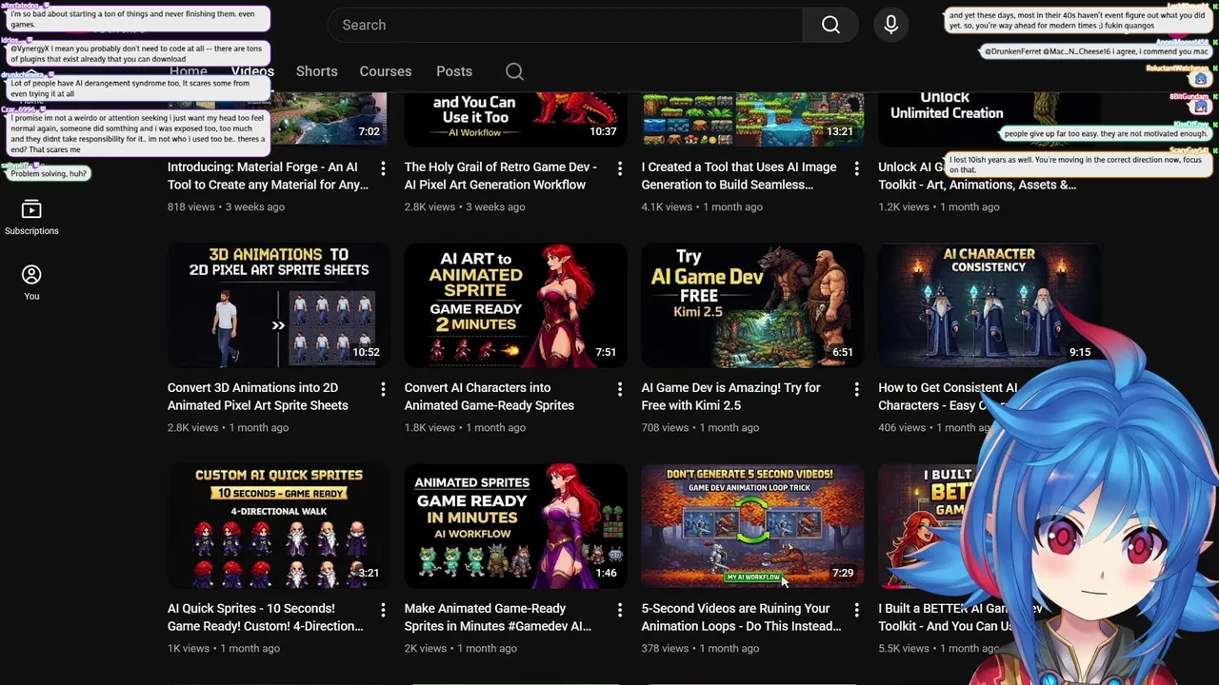Image resolution: width=1219 pixels, height=685 pixels.
Task: Click the '708 views • 1 month ago' text
Action: [700, 427]
